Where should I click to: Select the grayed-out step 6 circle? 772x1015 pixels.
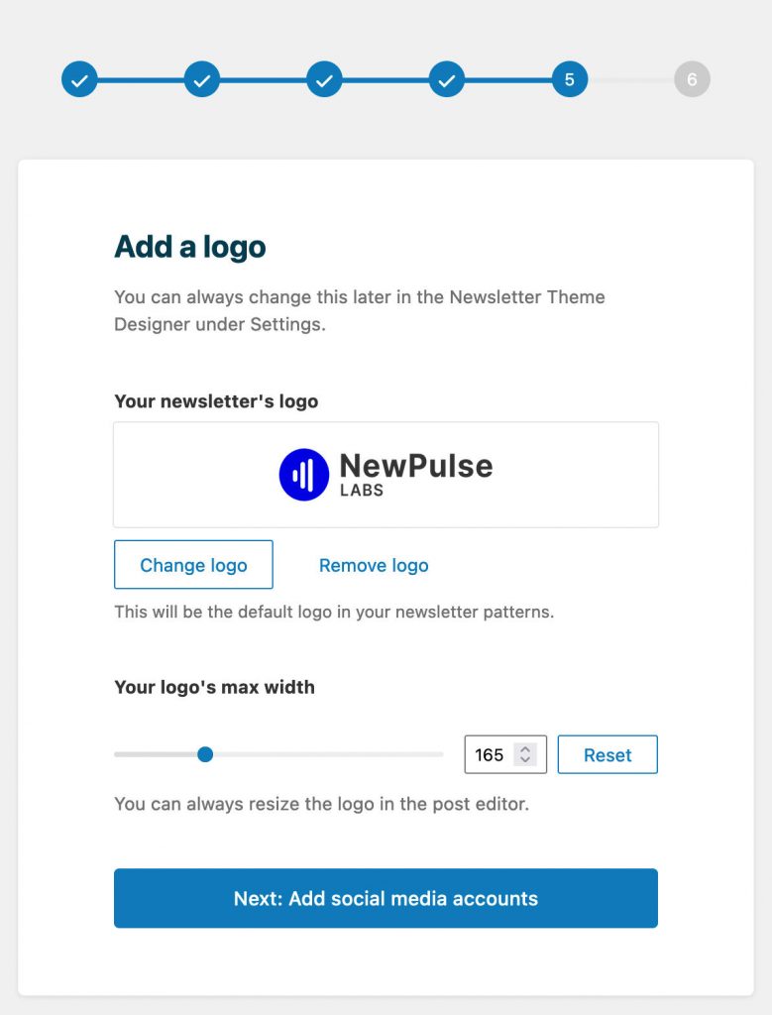coord(691,79)
